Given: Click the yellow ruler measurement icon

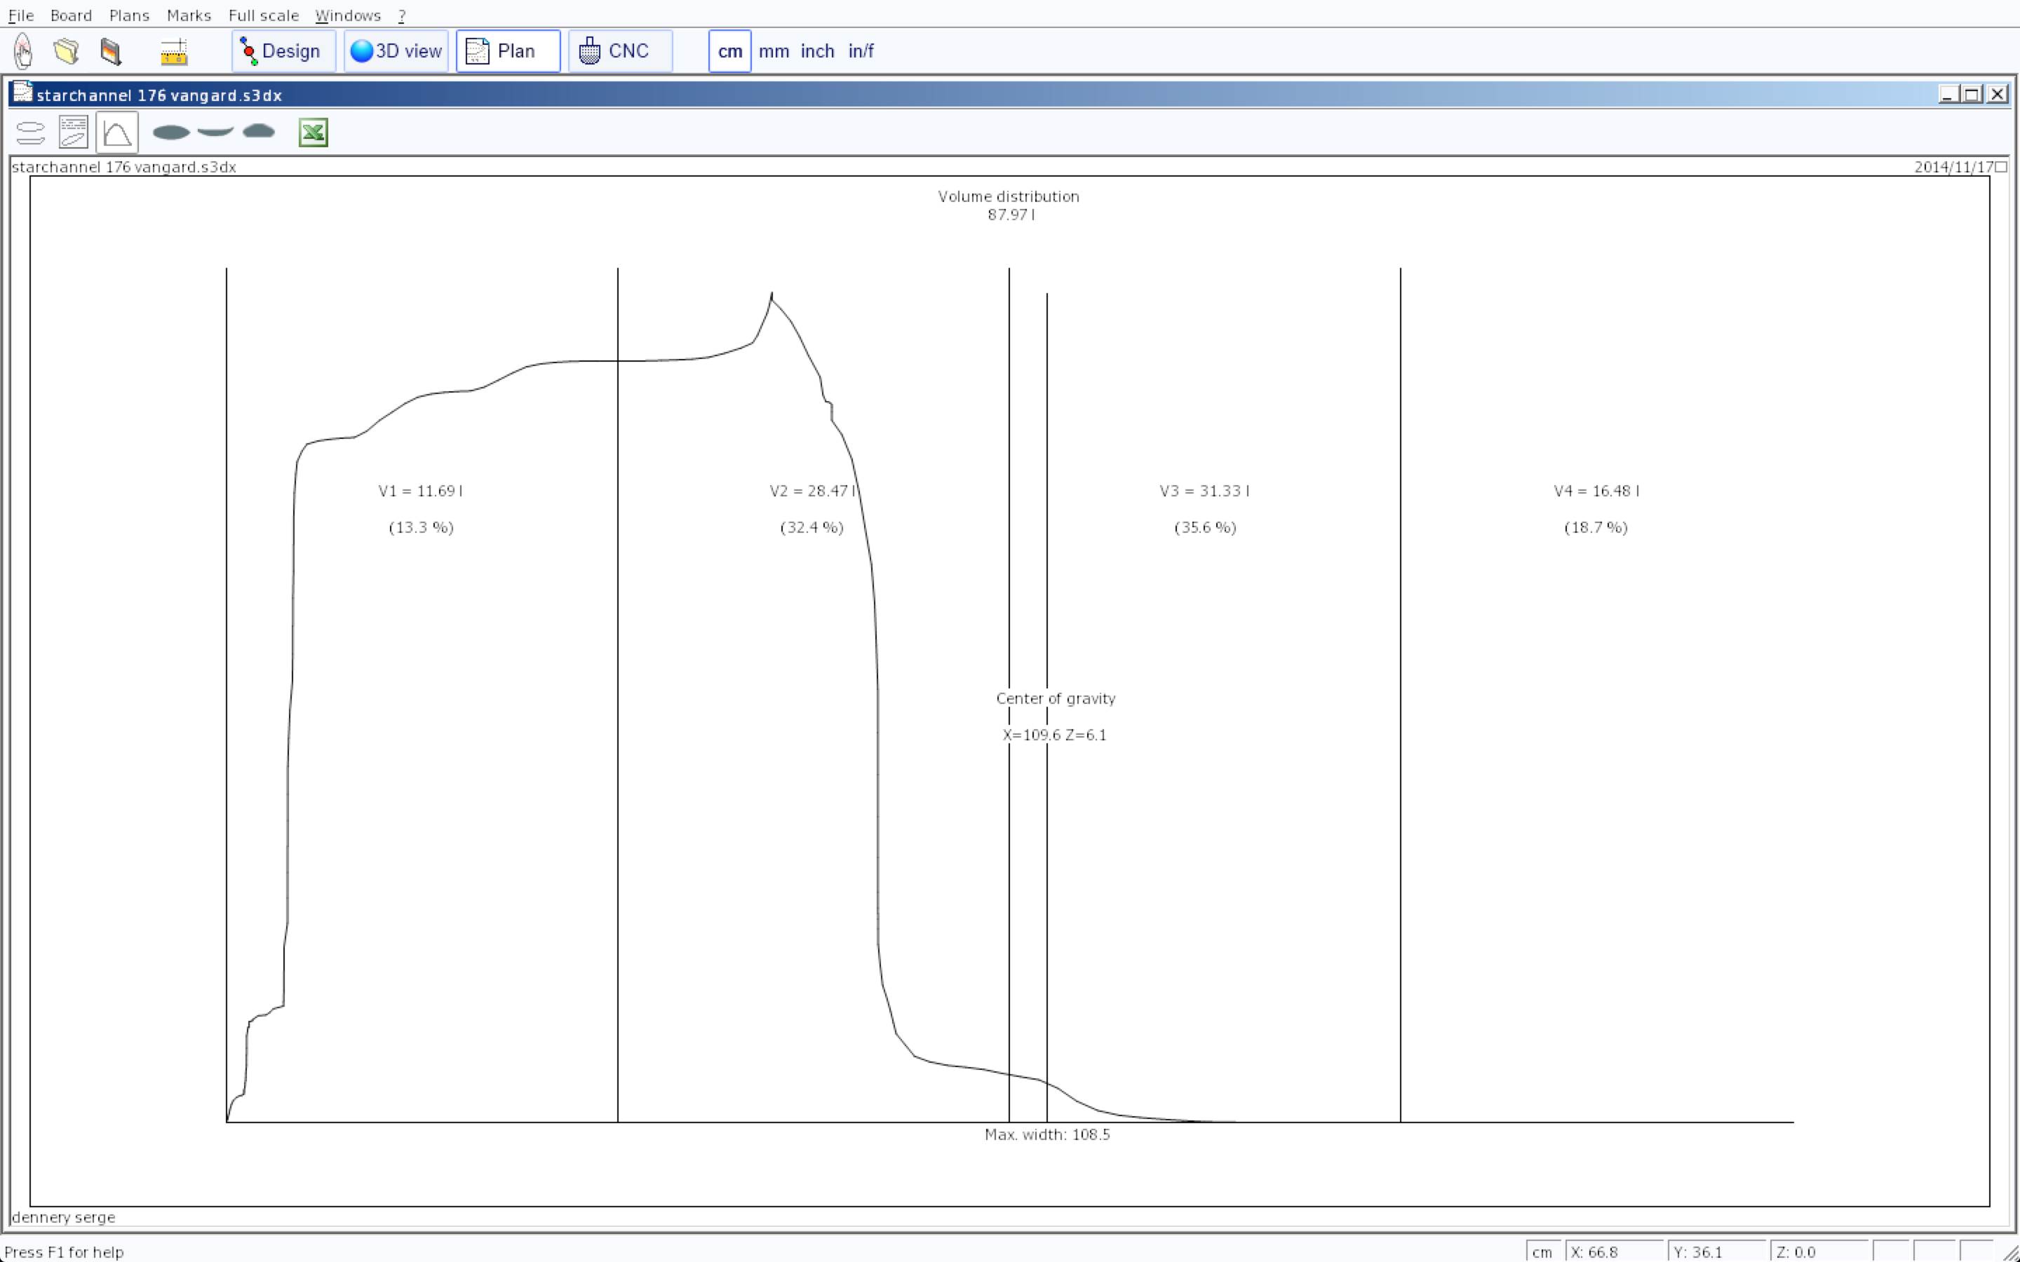Looking at the screenshot, I should [174, 52].
